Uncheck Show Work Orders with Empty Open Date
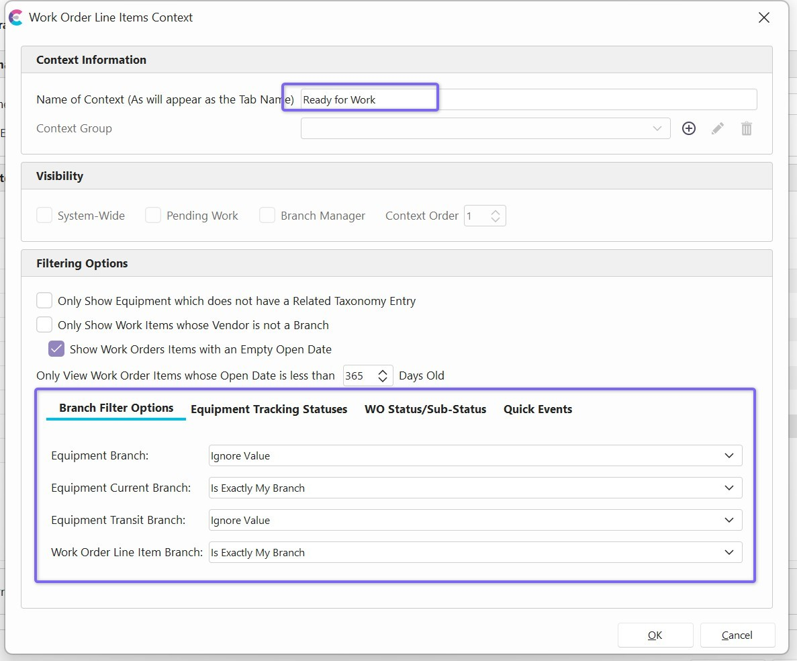This screenshot has height=661, width=797. pyautogui.click(x=56, y=349)
